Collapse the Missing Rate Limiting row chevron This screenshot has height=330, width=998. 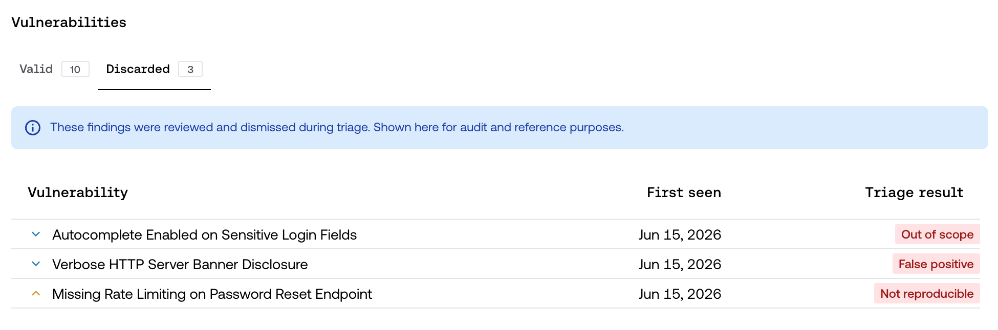pos(36,294)
